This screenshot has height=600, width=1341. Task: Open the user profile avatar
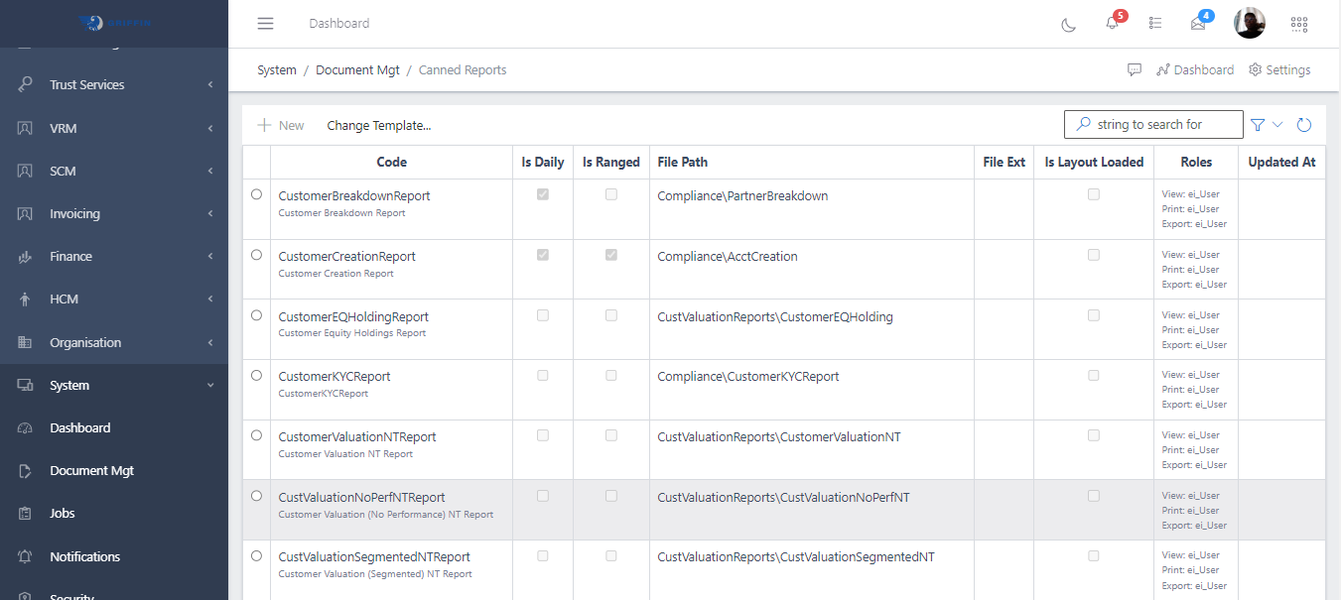pos(1249,24)
